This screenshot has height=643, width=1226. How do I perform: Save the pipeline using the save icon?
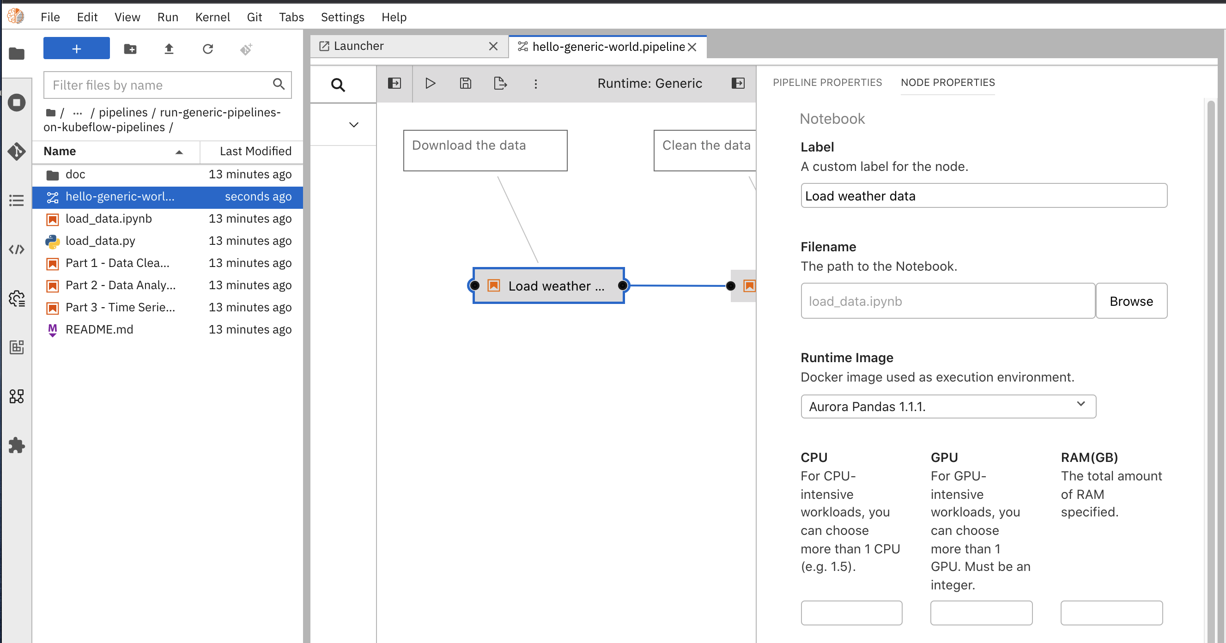tap(466, 83)
